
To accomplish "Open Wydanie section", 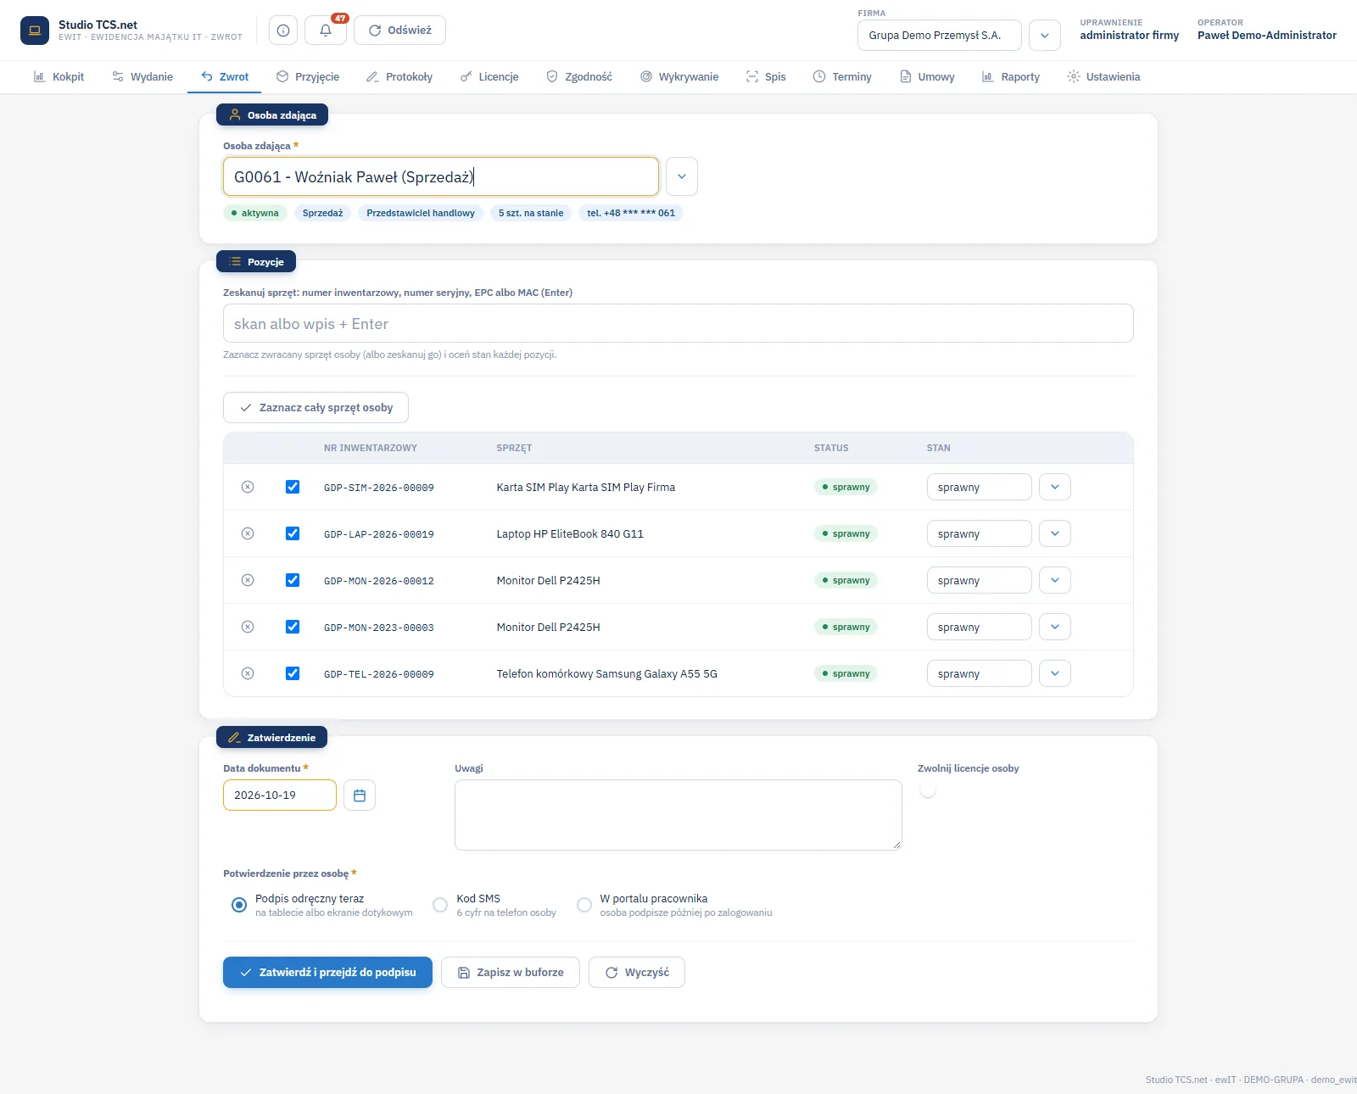I will point(142,77).
